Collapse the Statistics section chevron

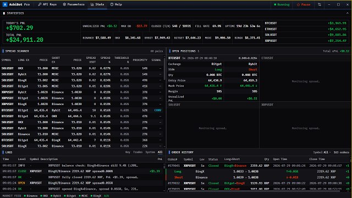347,13
